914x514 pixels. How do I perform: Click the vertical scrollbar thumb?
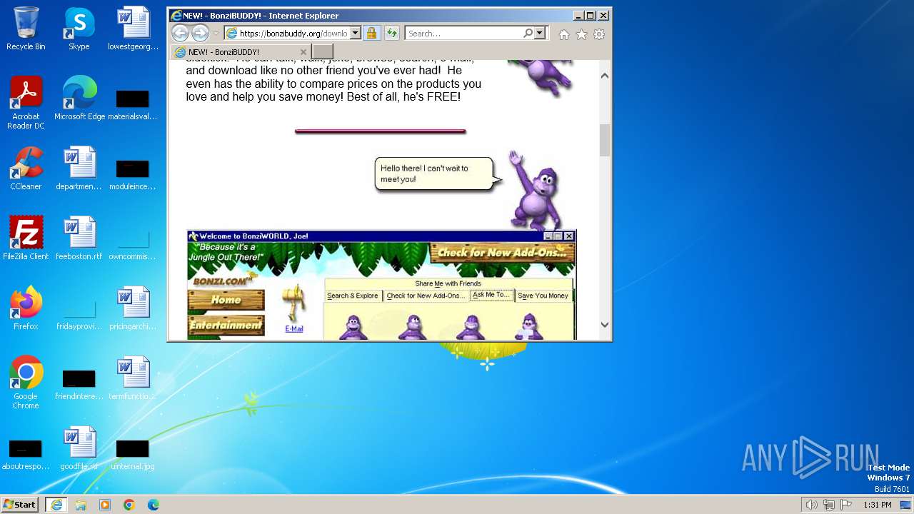[x=605, y=140]
